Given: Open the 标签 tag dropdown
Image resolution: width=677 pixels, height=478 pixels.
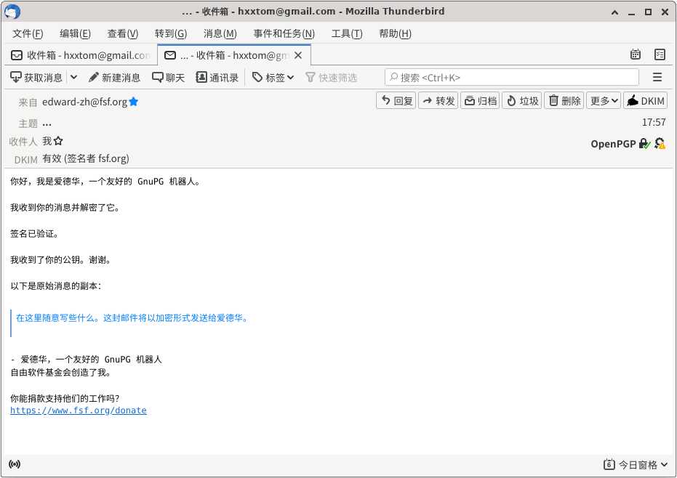Looking at the screenshot, I should pyautogui.click(x=273, y=78).
